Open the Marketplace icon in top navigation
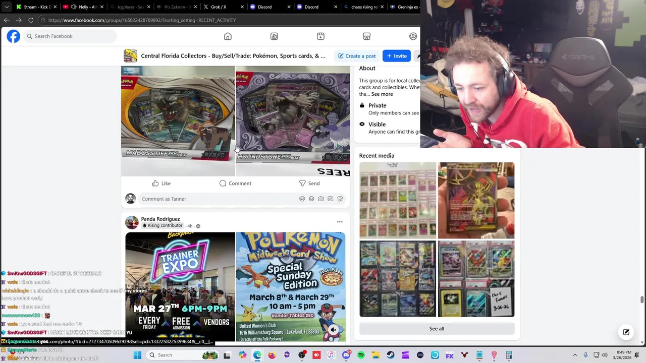Screen dimensions: 646x363 coord(367,36)
